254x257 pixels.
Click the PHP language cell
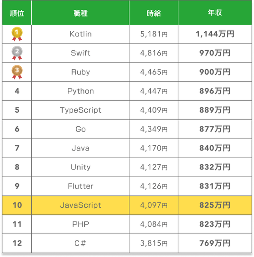click(x=81, y=224)
